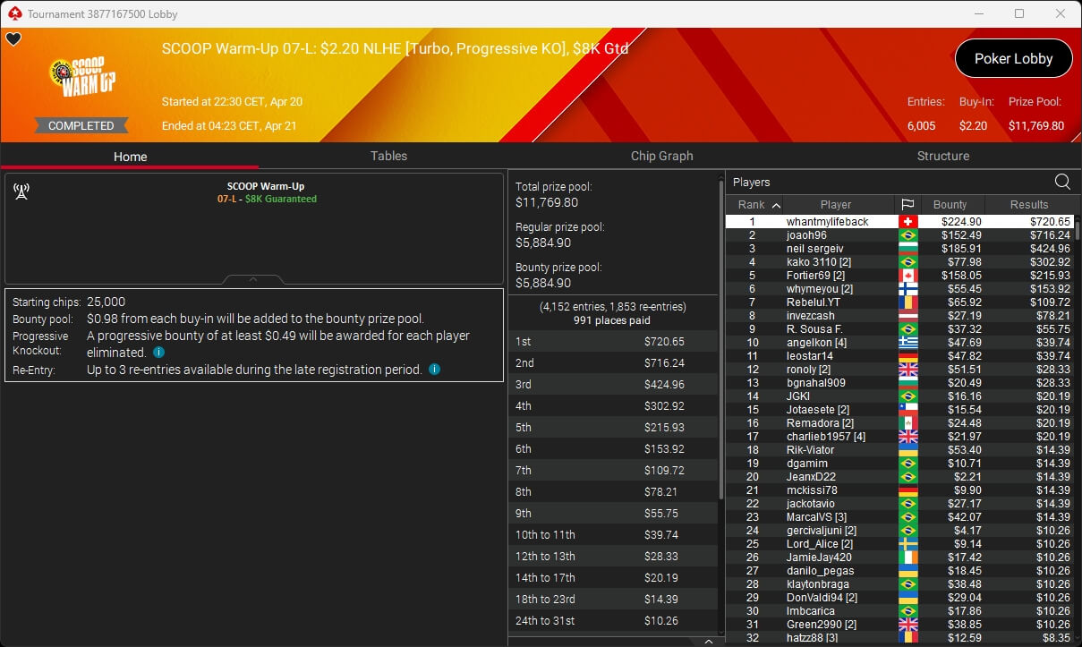Viewport: 1082px width, 647px height.
Task: Select player row R. Sousa F.
Action: pos(899,329)
